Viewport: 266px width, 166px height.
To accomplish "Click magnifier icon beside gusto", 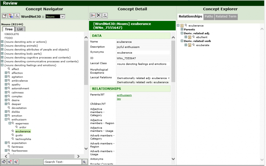I will [13, 135].
